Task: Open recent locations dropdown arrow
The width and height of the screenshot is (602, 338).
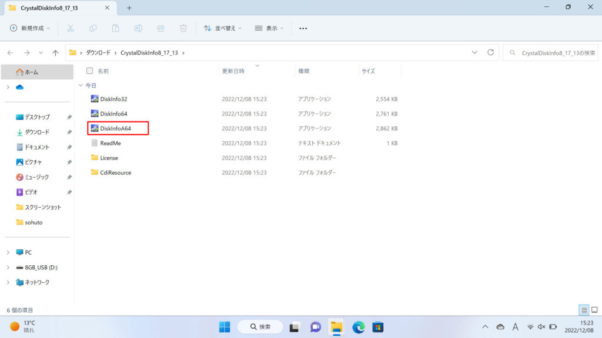Action: 41,53
